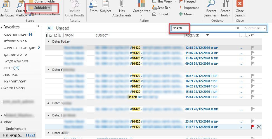
Task: Open the תיבת דואר יוצא folder
Action: pos(15,81)
